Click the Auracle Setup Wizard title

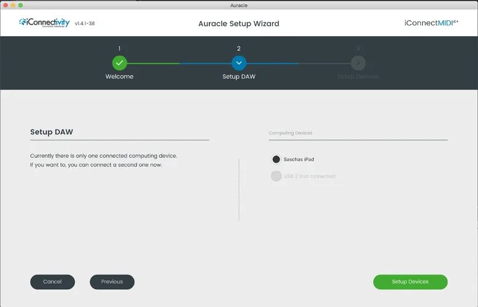pos(239,23)
